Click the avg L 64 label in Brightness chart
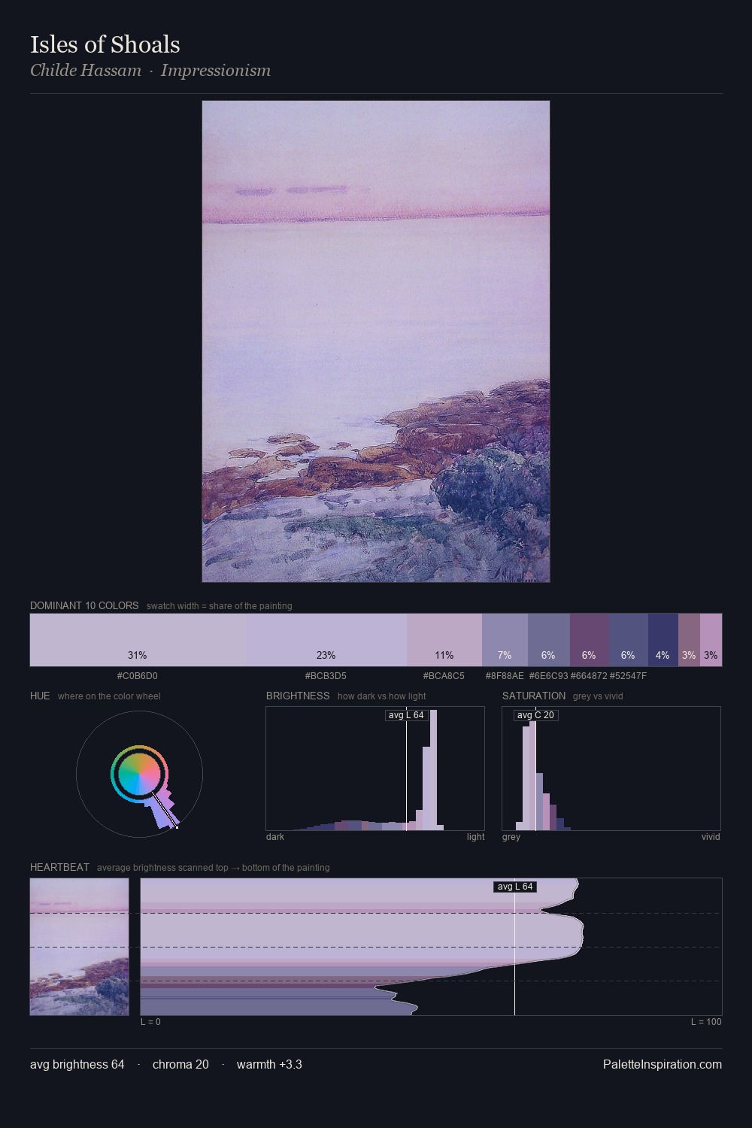Image resolution: width=752 pixels, height=1128 pixels. coord(406,715)
